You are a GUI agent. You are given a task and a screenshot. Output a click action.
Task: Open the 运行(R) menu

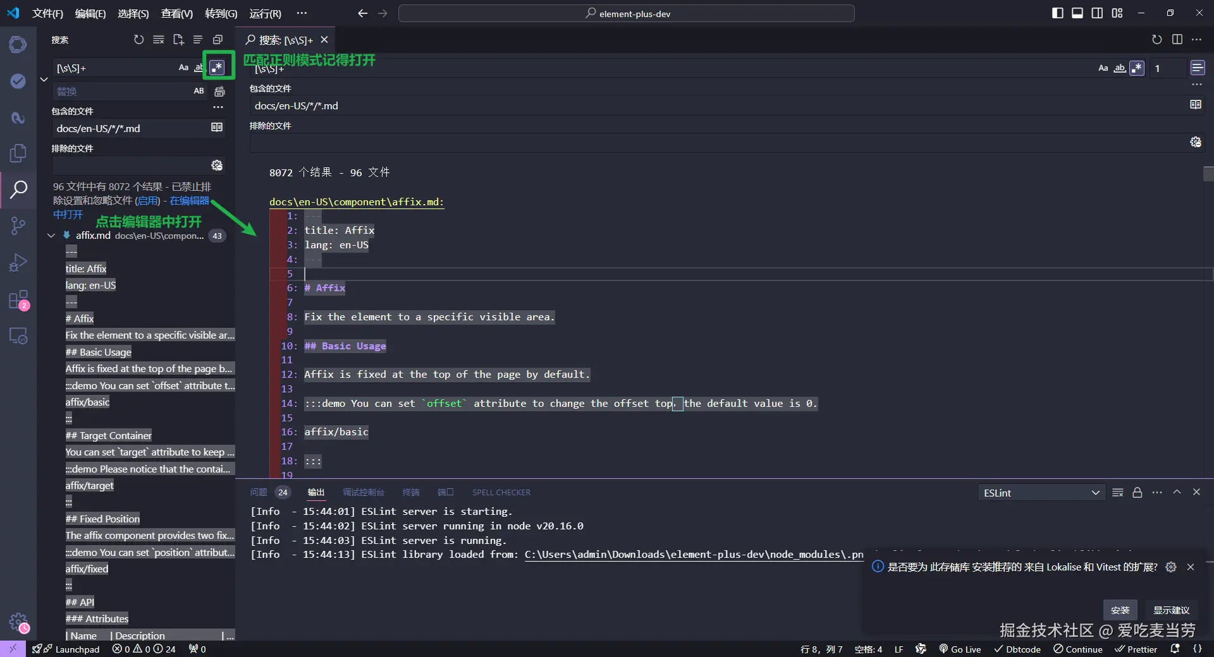coord(266,13)
